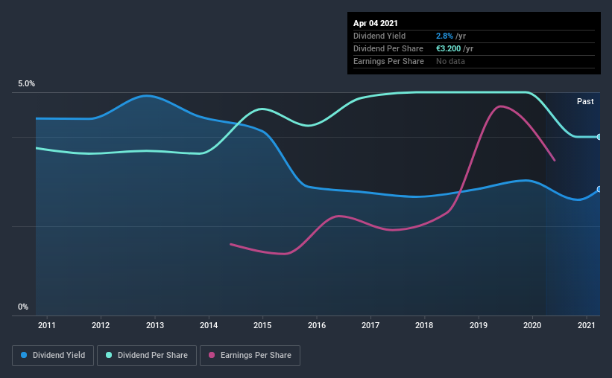Click the tooltip's Dividend Yield row label
This screenshot has height=378, width=612.
click(379, 36)
